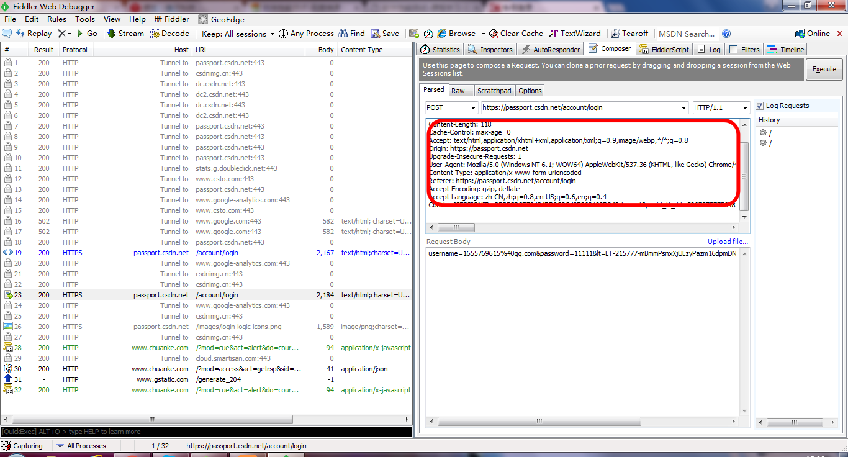Click the QuickExec command box
Image resolution: width=848 pixels, height=457 pixels.
[206, 432]
